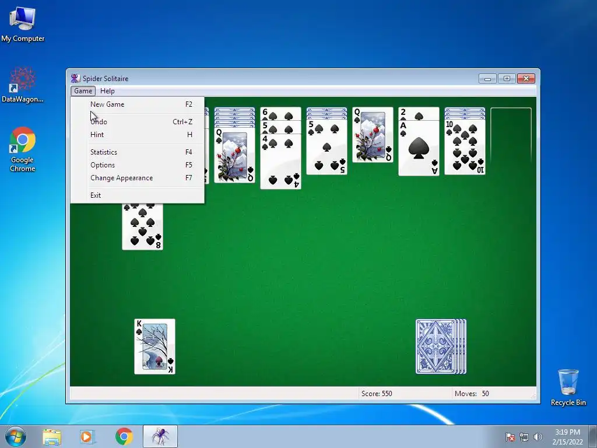597x448 pixels.
Task: Click the 2 of spades card
Action: click(419, 114)
